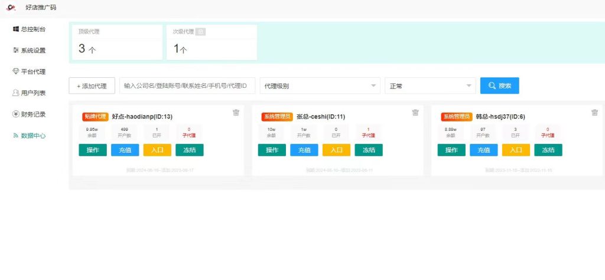Click 冻结 for 好点-haodianp
Viewport: 605px width, 280px height.
pyautogui.click(x=190, y=150)
